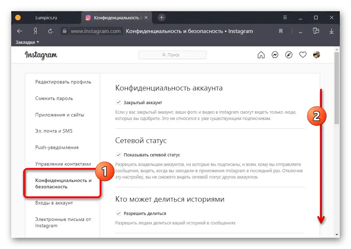This screenshot has height=249, width=351.
Task: Click the Instagram logo
Action: (x=41, y=55)
